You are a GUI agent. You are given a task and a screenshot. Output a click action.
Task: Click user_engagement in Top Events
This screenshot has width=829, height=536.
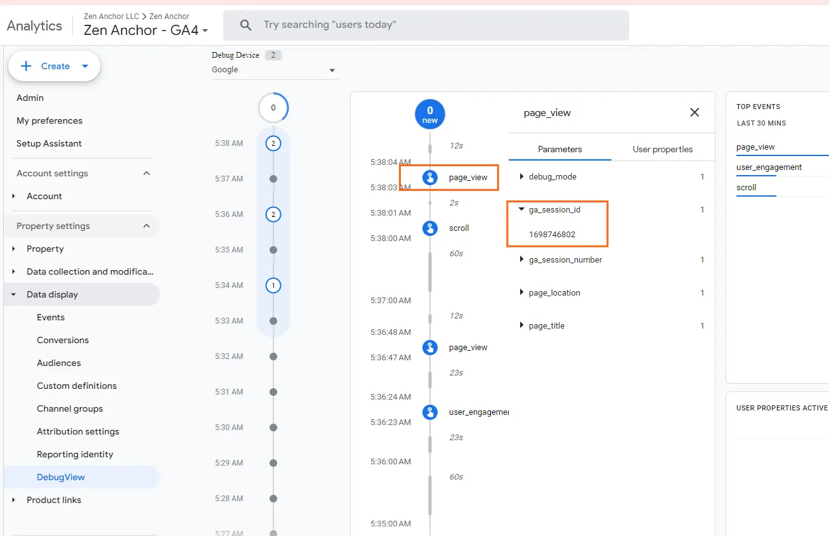pyautogui.click(x=769, y=167)
